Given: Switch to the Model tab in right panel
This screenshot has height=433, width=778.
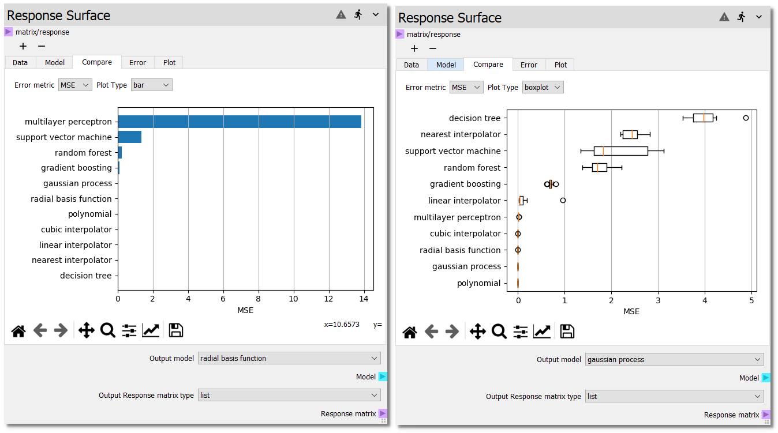Looking at the screenshot, I should [446, 65].
